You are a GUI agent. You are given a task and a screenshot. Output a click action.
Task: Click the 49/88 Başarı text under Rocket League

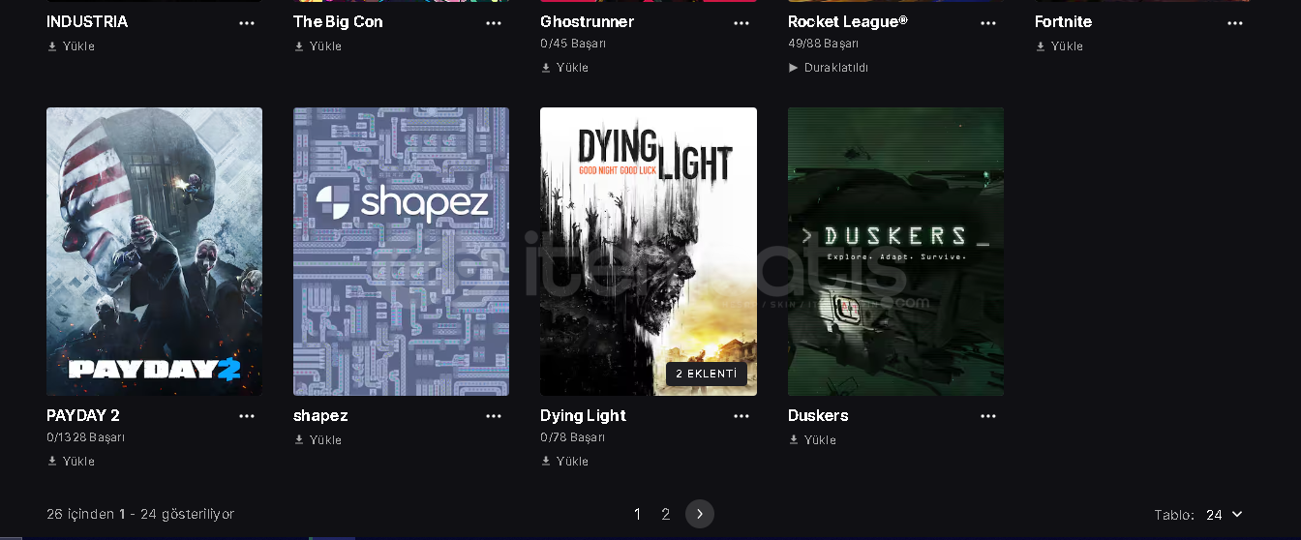[x=824, y=44]
